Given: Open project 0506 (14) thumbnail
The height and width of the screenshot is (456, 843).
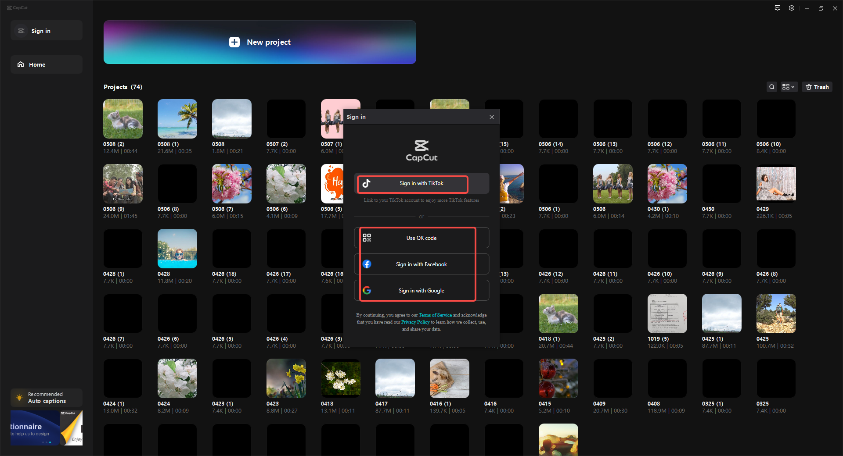Looking at the screenshot, I should click(558, 119).
